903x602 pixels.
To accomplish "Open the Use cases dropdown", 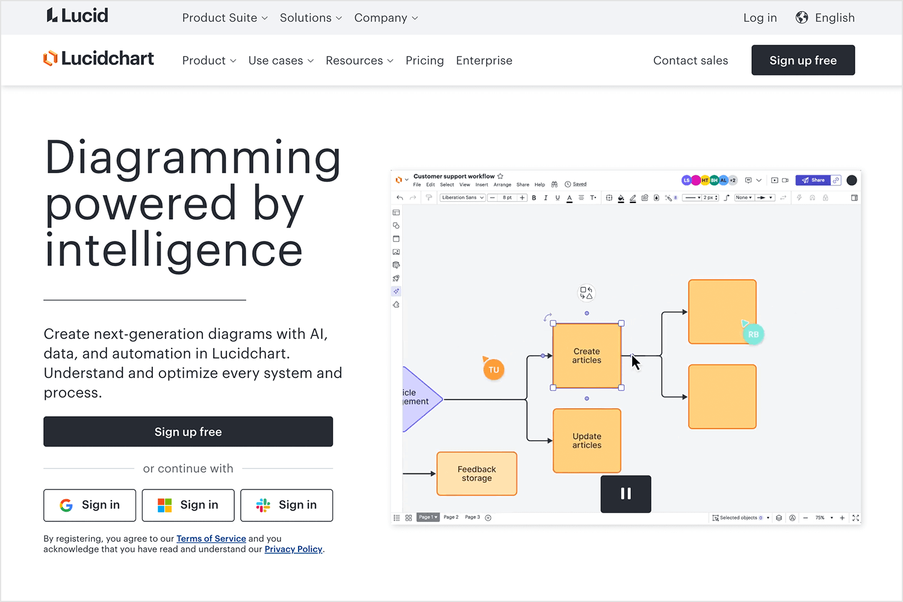I will pos(281,61).
